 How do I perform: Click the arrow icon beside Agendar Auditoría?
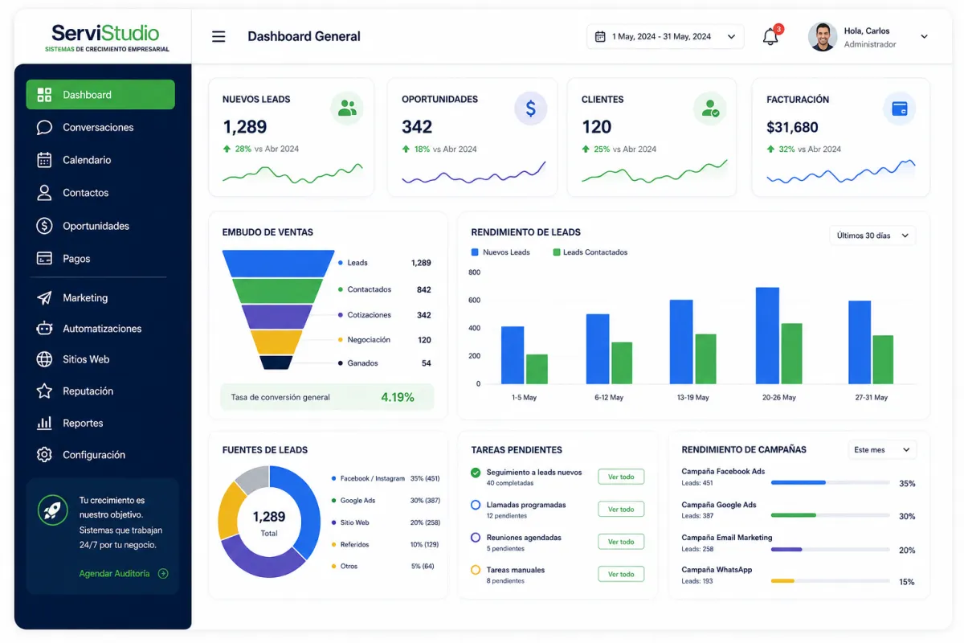pyautogui.click(x=163, y=574)
